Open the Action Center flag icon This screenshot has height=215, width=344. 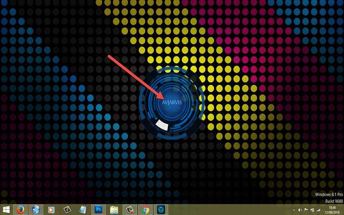tap(306, 210)
